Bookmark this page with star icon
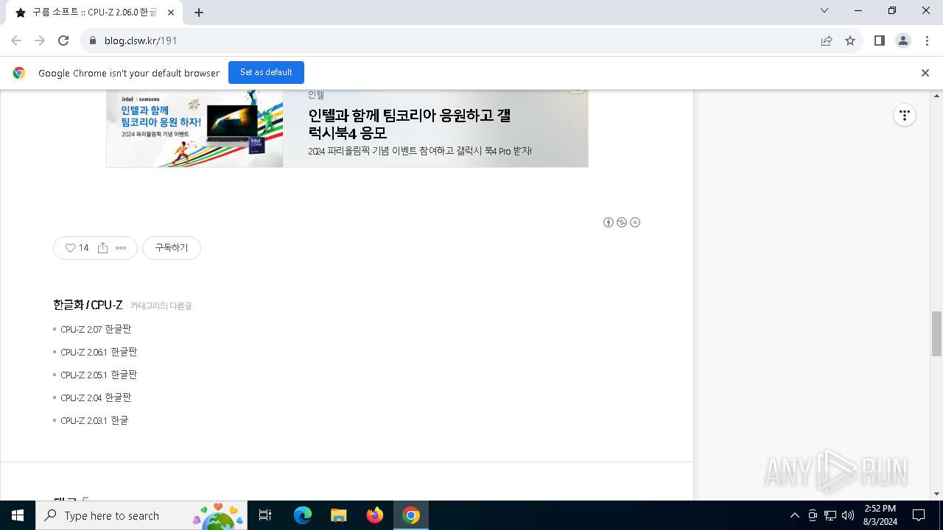Image resolution: width=943 pixels, height=530 pixels. click(850, 40)
